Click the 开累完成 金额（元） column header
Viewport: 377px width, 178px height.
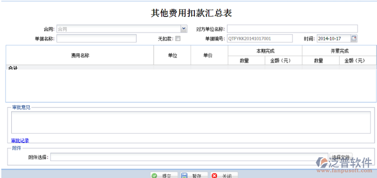coord(358,60)
